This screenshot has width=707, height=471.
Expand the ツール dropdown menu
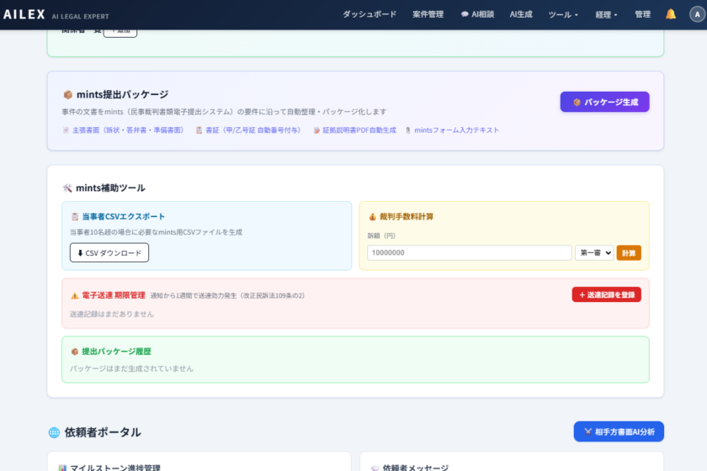(563, 14)
